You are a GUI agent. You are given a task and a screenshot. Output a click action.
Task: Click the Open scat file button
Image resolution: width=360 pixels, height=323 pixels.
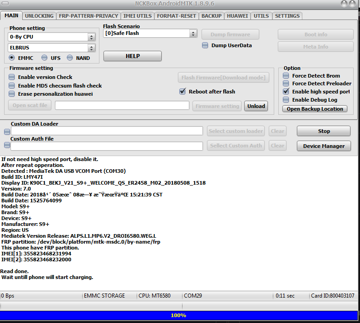pos(30,105)
